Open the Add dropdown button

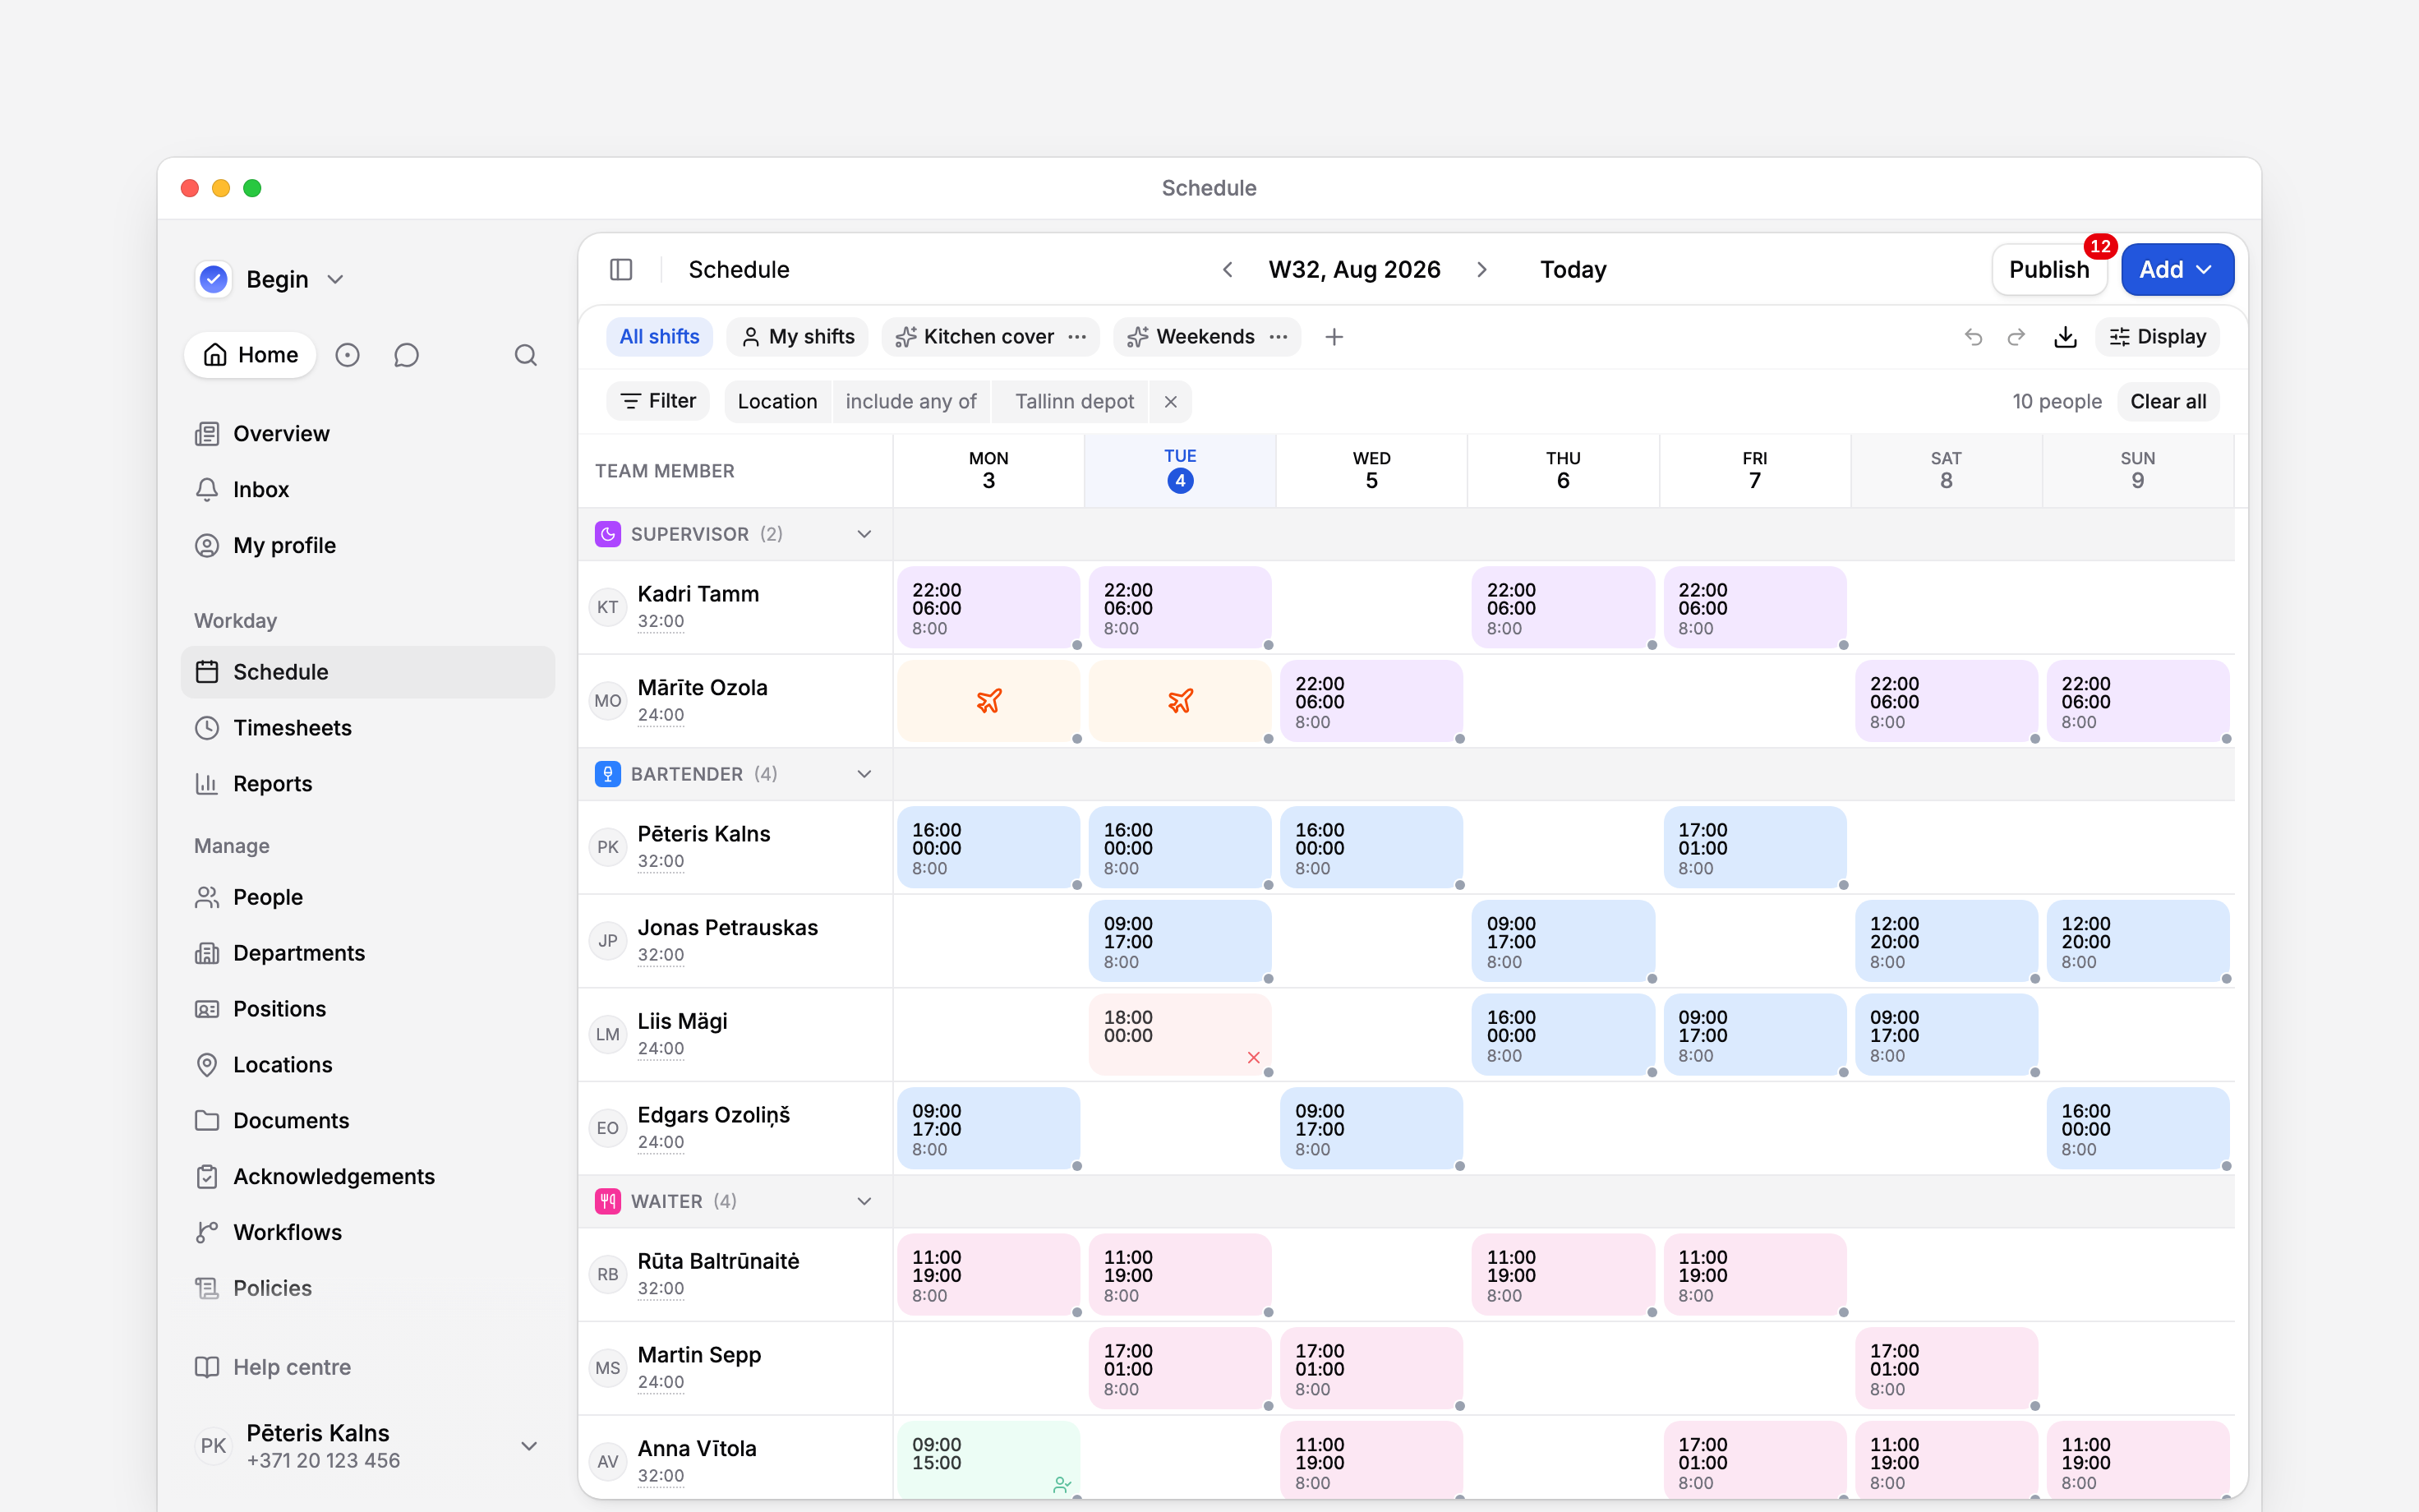pos(2177,270)
